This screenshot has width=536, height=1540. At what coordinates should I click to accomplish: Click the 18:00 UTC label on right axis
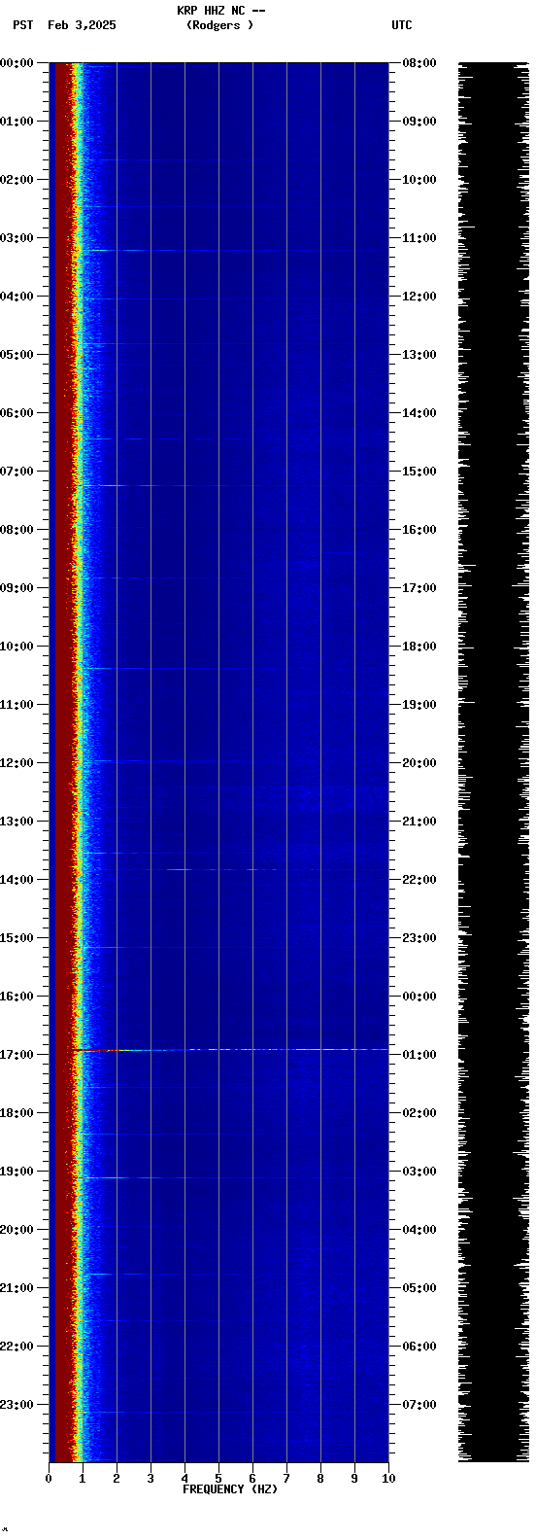[419, 647]
